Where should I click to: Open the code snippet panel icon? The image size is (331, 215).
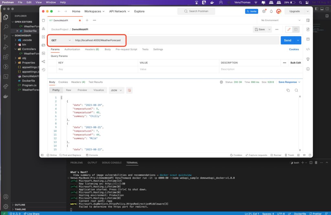[308, 49]
